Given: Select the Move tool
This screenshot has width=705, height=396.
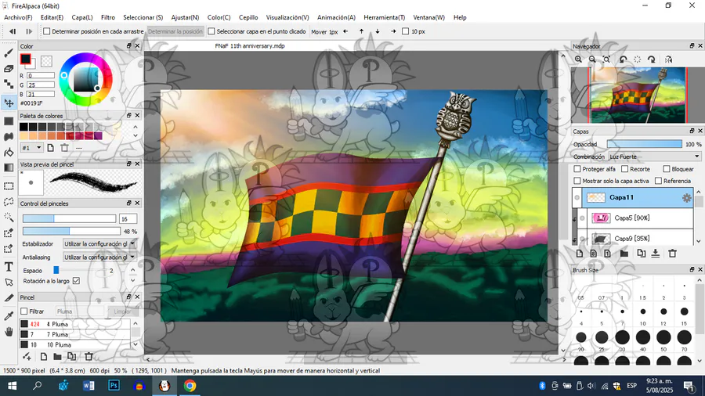Looking at the screenshot, I should click(9, 103).
